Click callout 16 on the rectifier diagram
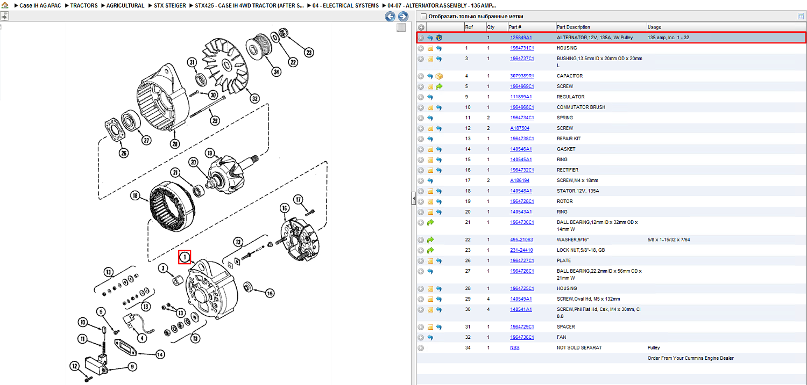Image resolution: width=807 pixels, height=385 pixels. pyautogui.click(x=284, y=208)
